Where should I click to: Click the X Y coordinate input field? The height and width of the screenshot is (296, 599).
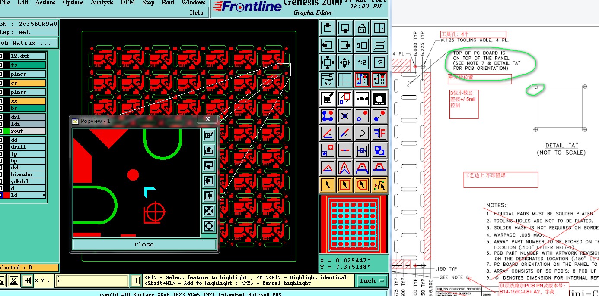tap(92, 281)
